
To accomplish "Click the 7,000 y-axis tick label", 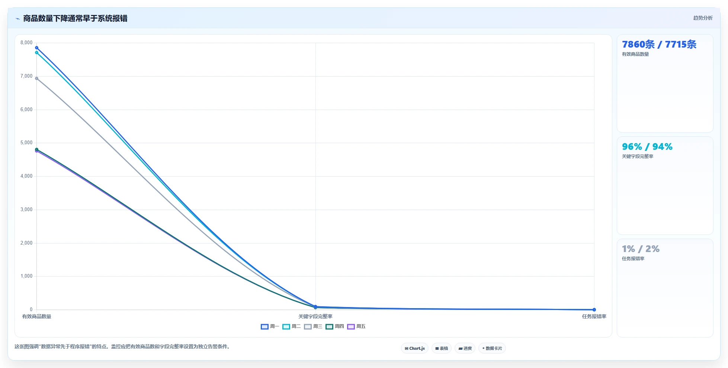I will [x=26, y=76].
